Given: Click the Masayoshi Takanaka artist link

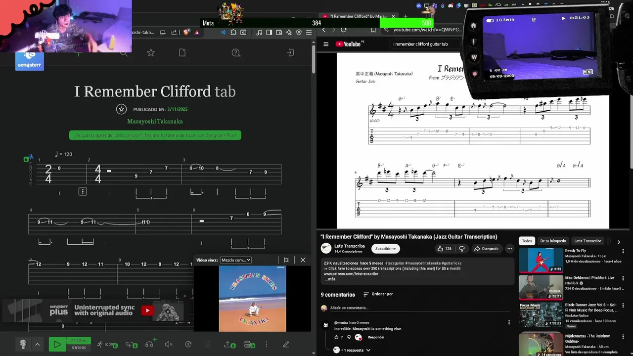Looking at the screenshot, I should (x=155, y=121).
